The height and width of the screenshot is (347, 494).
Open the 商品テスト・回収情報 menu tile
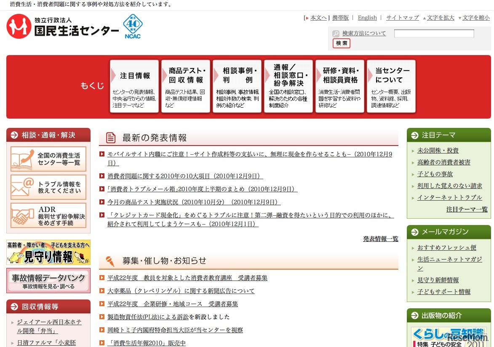(186, 86)
